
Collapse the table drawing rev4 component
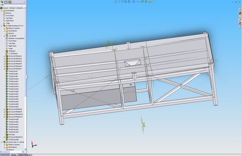pos(2,26)
